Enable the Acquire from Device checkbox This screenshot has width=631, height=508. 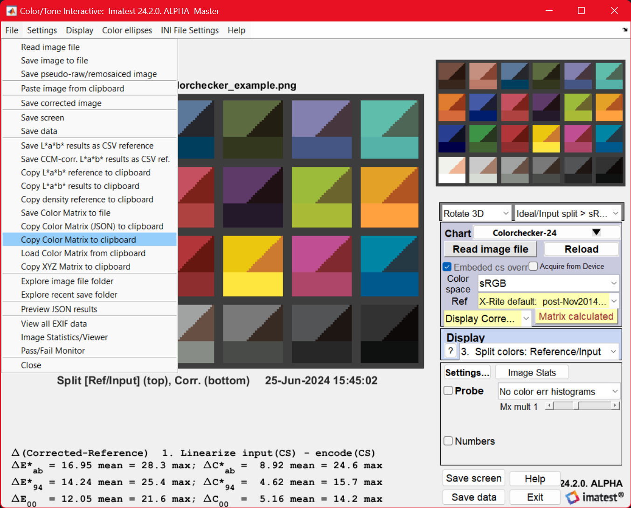(x=533, y=266)
